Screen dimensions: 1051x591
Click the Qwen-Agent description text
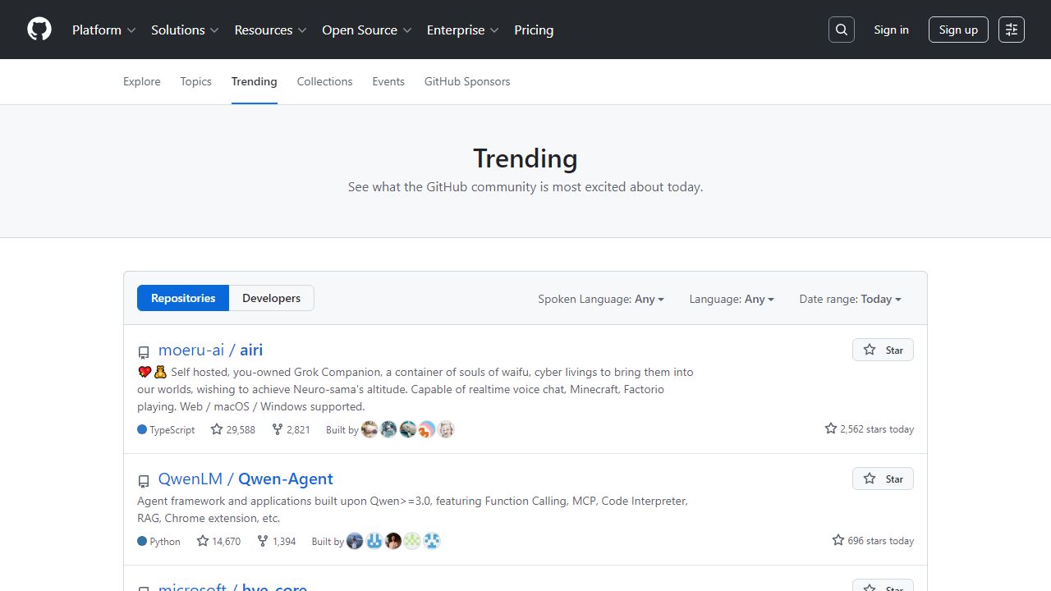[413, 509]
